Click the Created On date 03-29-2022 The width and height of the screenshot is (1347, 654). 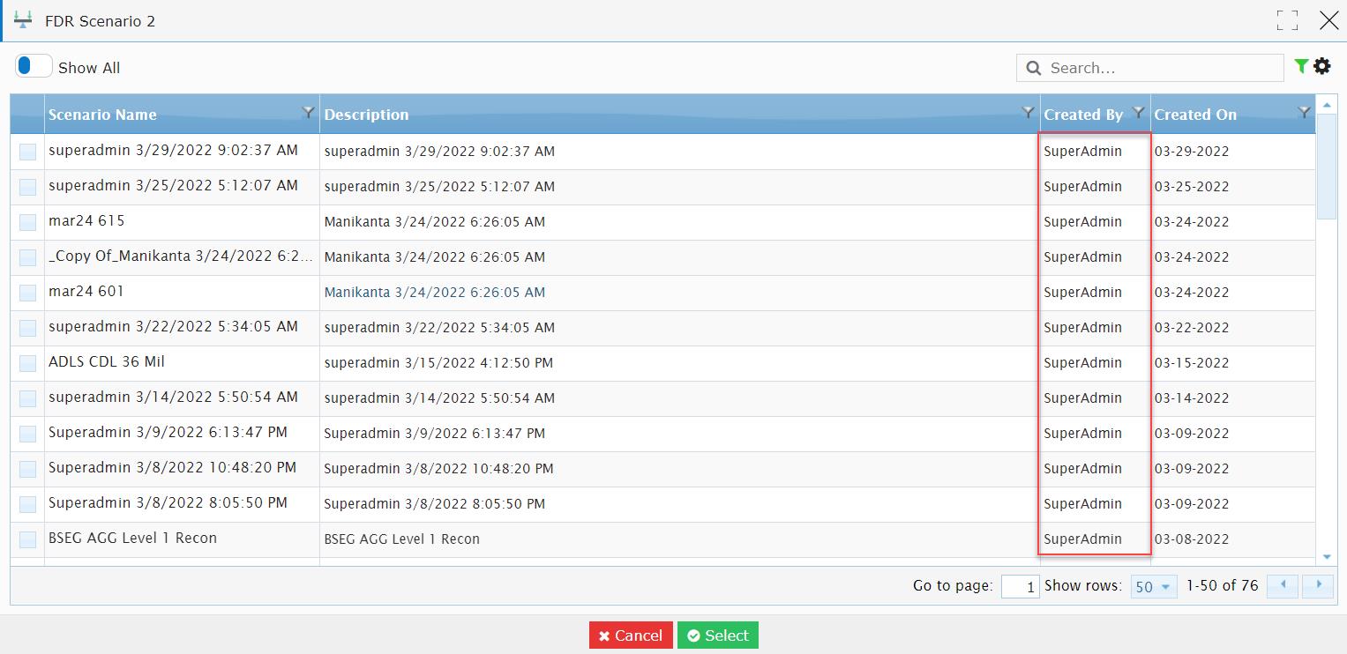point(1192,151)
